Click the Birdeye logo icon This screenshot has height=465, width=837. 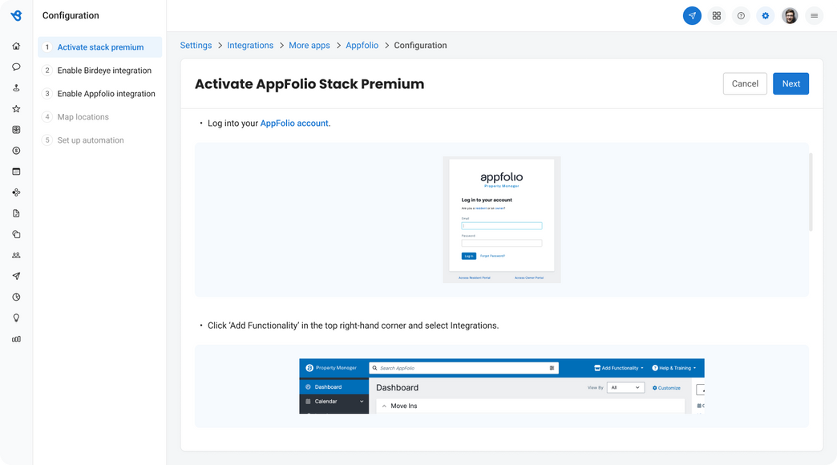pyautogui.click(x=16, y=15)
